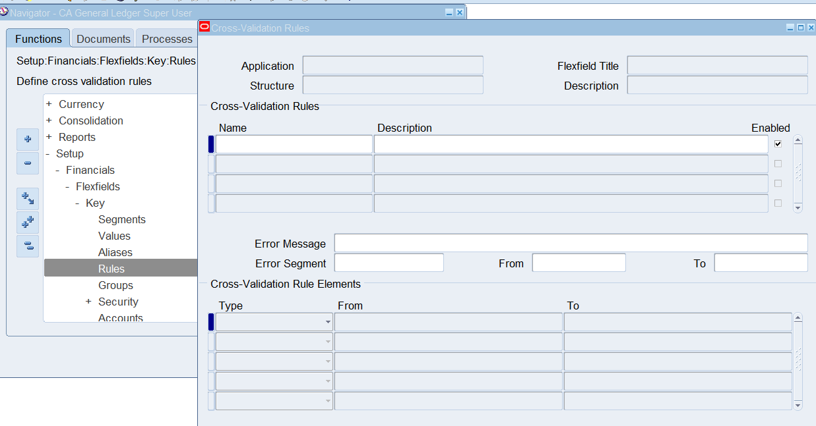Tick the Enabled checkbox on the second rule row
Image resolution: width=816 pixels, height=426 pixels.
click(x=778, y=164)
